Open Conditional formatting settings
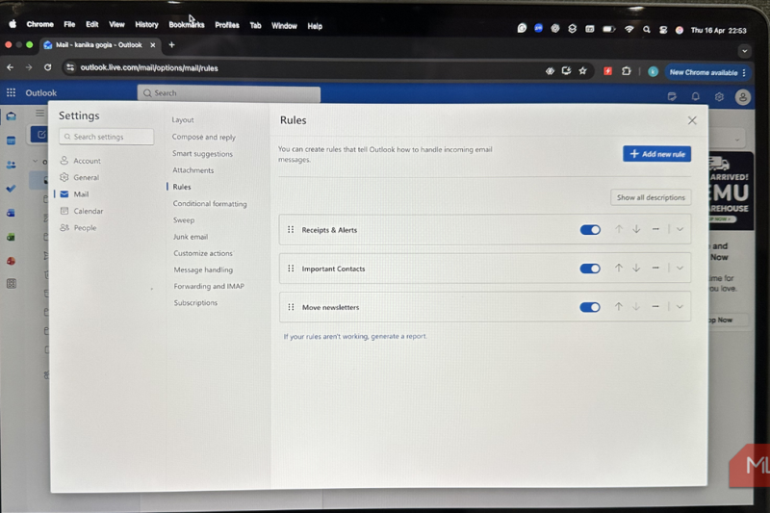 pyautogui.click(x=210, y=204)
